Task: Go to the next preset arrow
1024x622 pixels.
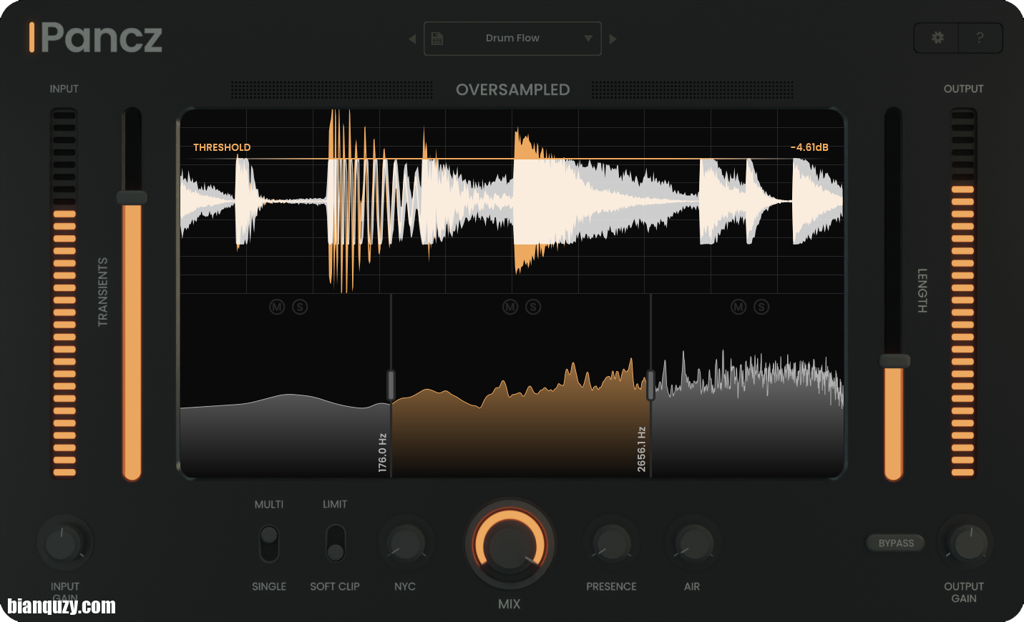Action: coord(613,39)
